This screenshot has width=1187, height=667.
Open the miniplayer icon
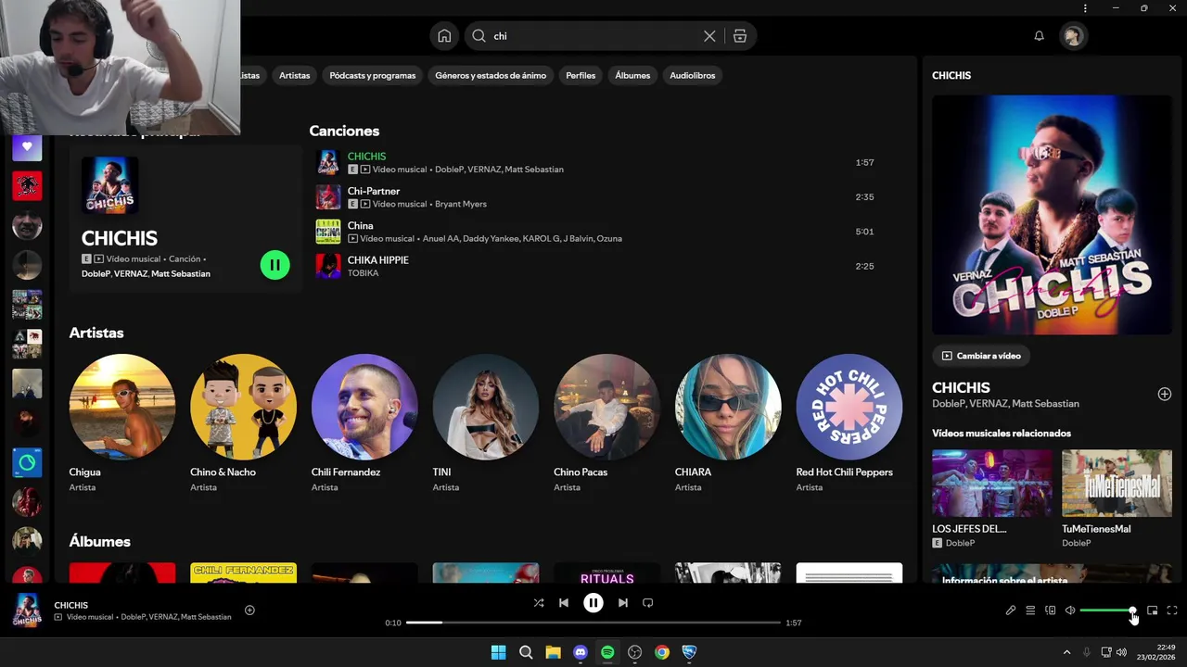click(x=1152, y=610)
